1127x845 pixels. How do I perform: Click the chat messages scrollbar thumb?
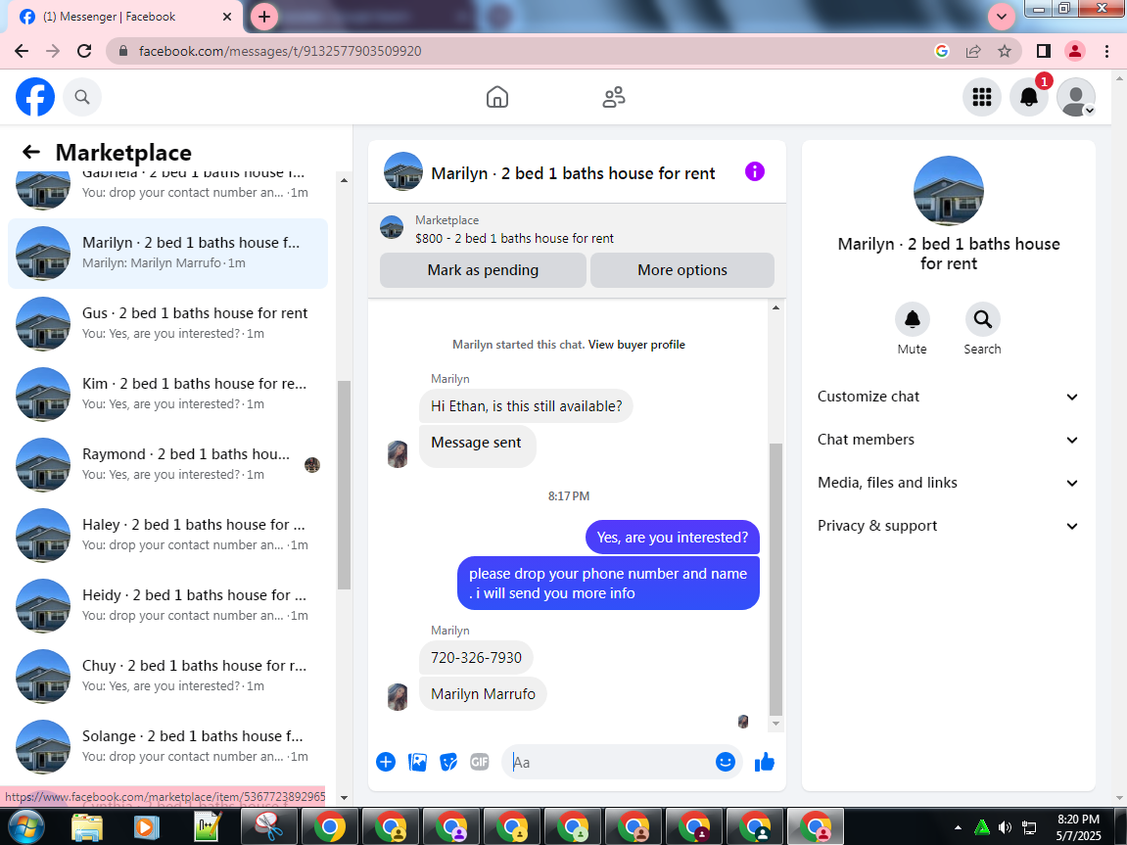(x=775, y=579)
